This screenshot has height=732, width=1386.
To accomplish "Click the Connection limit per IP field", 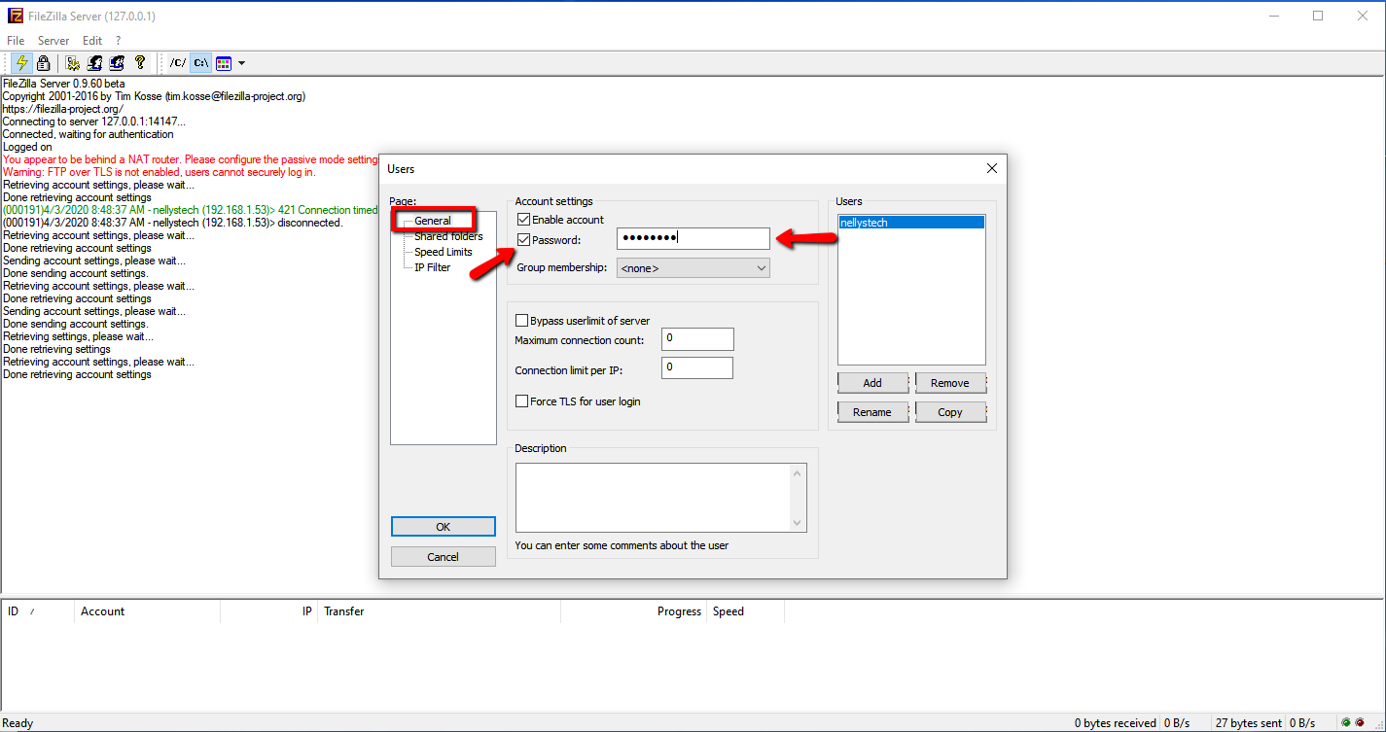I will [697, 368].
